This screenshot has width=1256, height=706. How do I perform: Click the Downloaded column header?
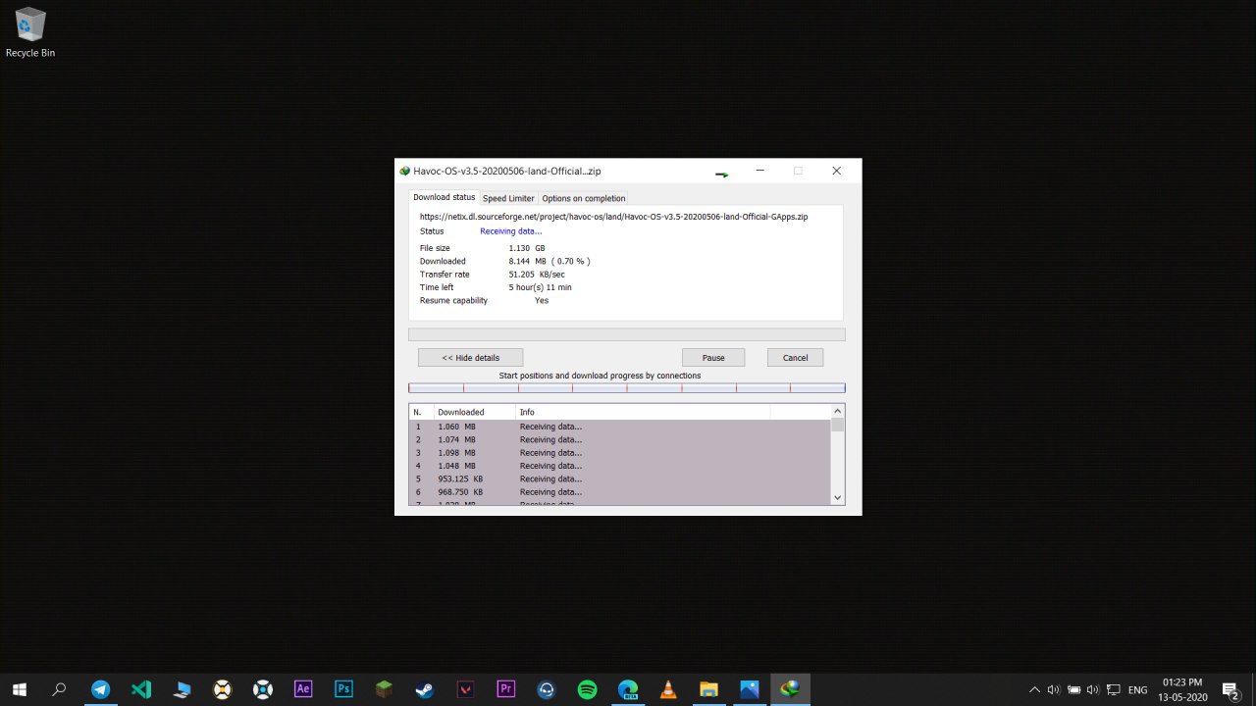(474, 412)
